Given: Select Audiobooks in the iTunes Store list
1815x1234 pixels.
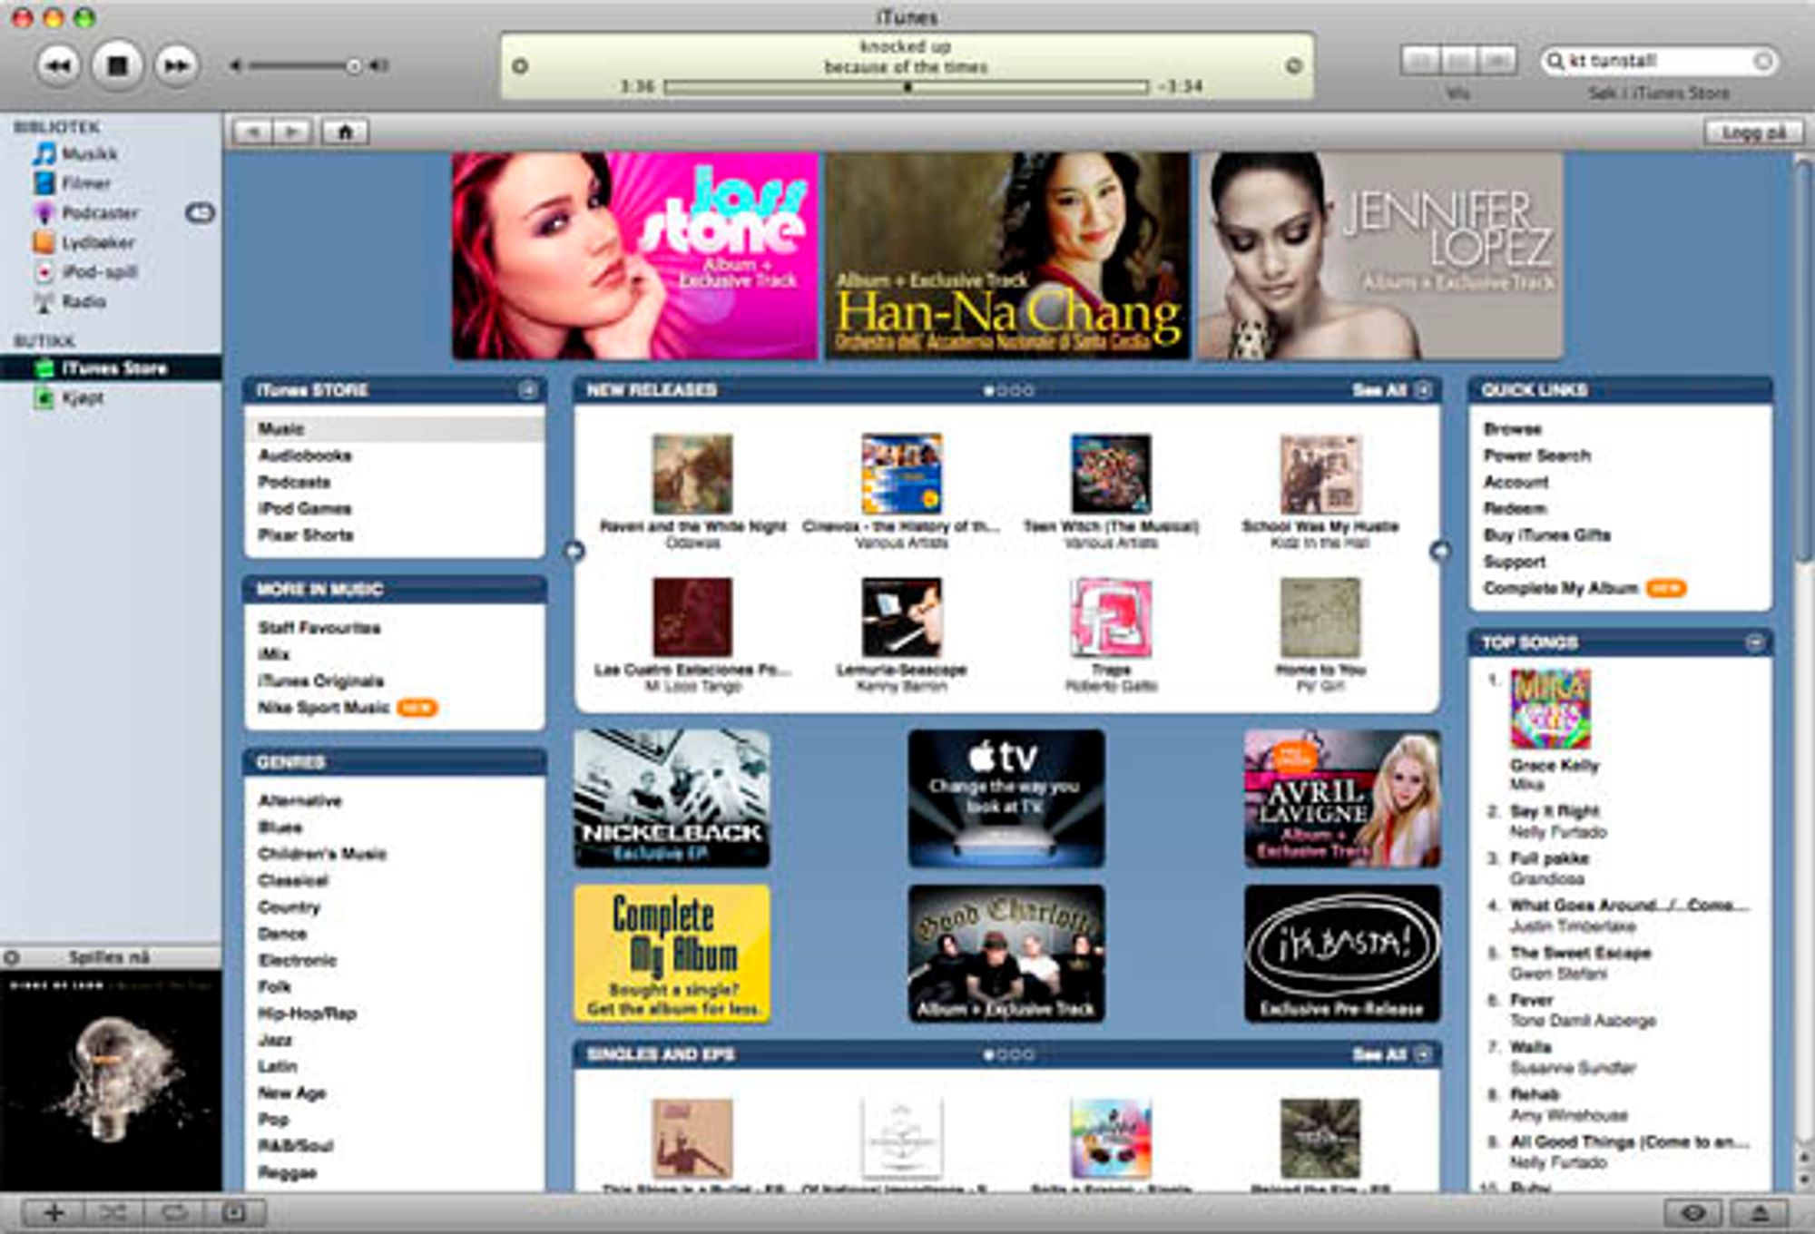Looking at the screenshot, I should (x=305, y=455).
